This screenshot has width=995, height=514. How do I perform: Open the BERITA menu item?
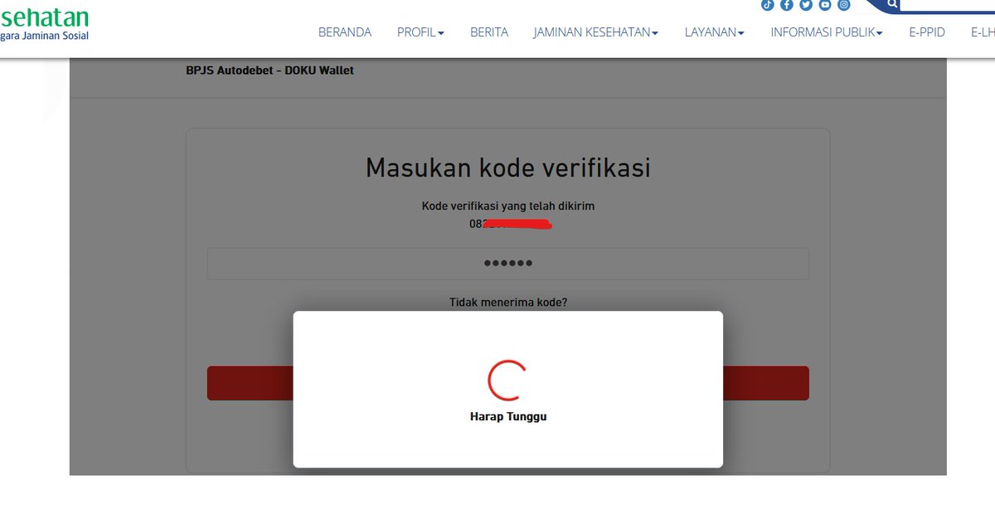click(489, 32)
